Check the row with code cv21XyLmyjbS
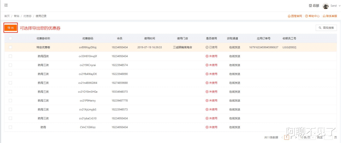341x143 pixels. coord(10,109)
